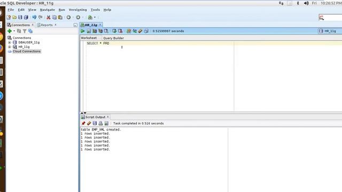Click the New file toolbar icon
The width and height of the screenshot is (342, 192).
(9, 17)
